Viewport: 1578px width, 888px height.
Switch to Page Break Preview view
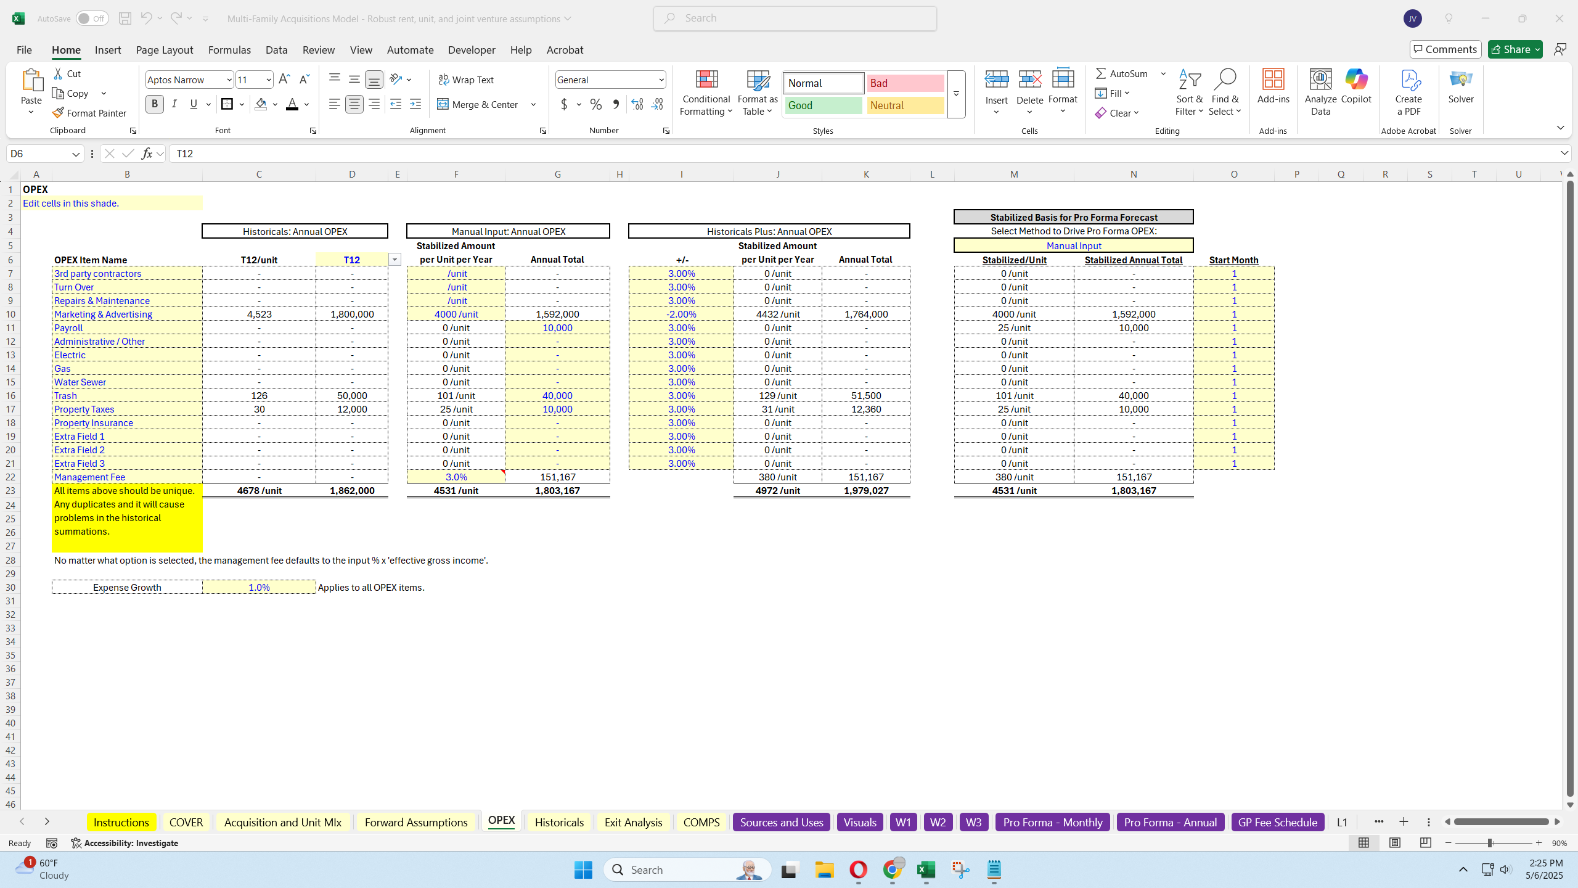point(1425,843)
